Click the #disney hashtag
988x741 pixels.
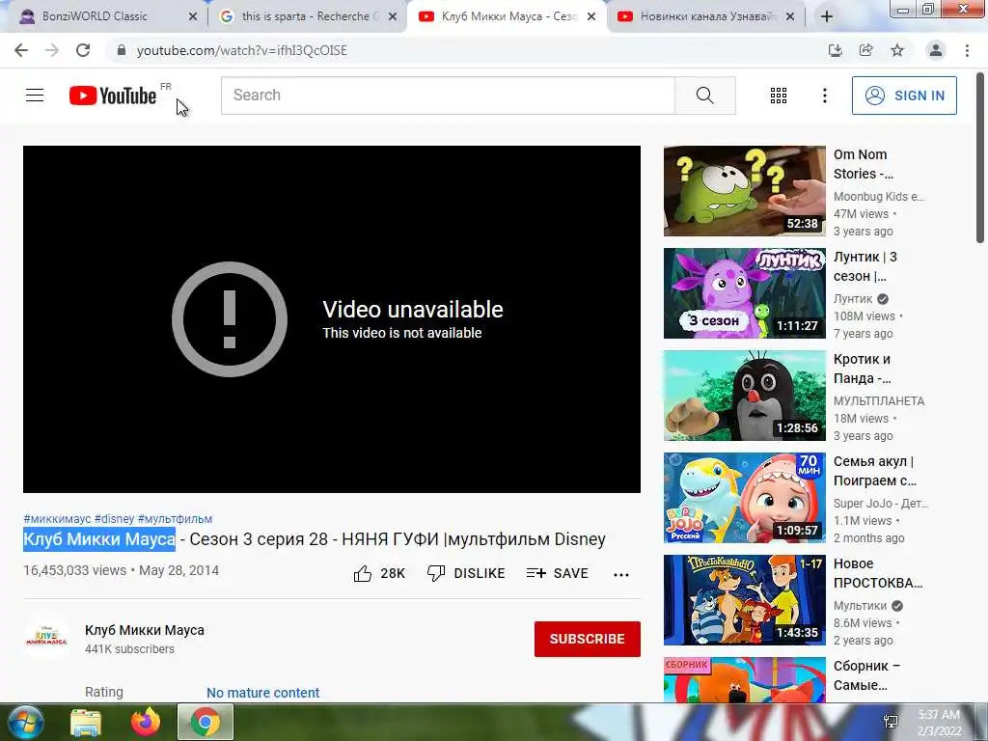coord(114,518)
